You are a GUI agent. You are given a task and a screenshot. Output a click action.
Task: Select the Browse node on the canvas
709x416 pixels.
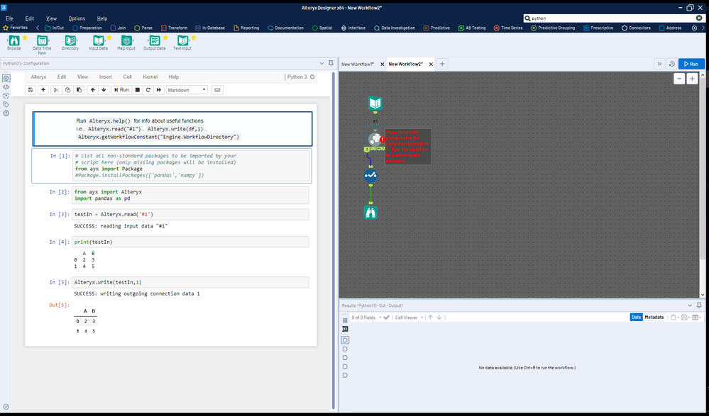370,213
